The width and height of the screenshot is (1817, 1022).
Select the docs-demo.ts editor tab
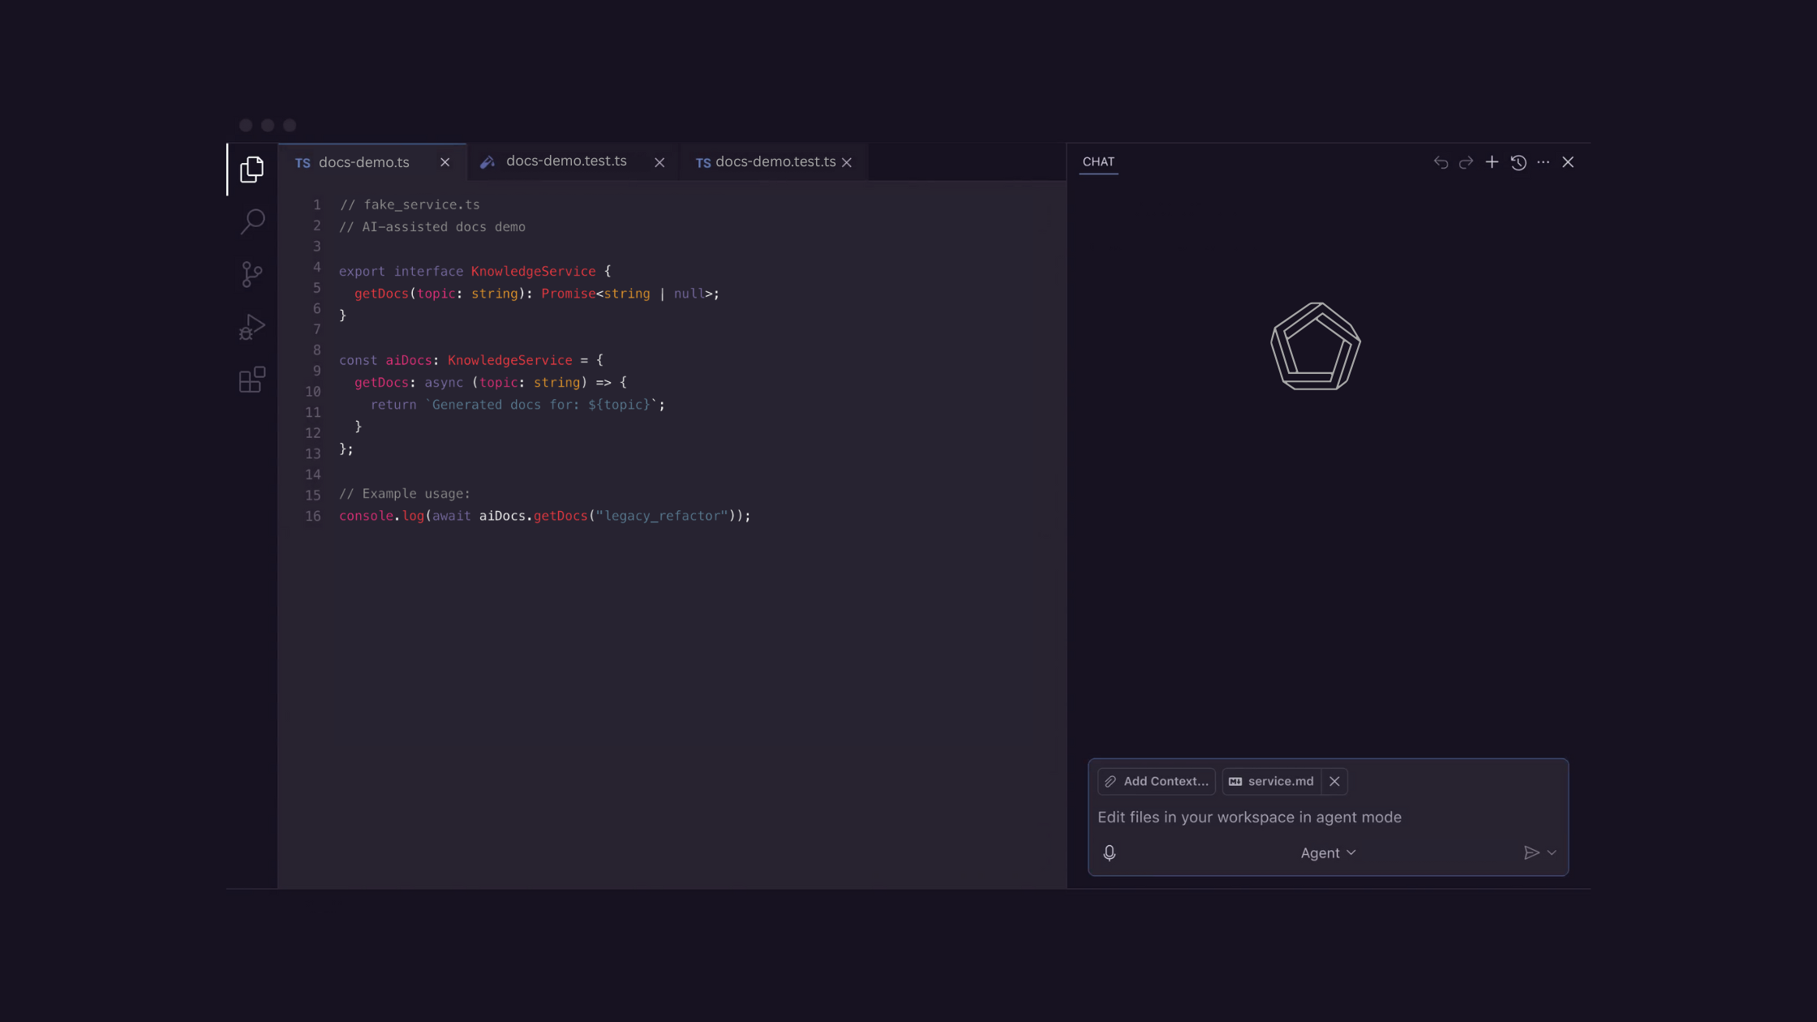coord(363,162)
